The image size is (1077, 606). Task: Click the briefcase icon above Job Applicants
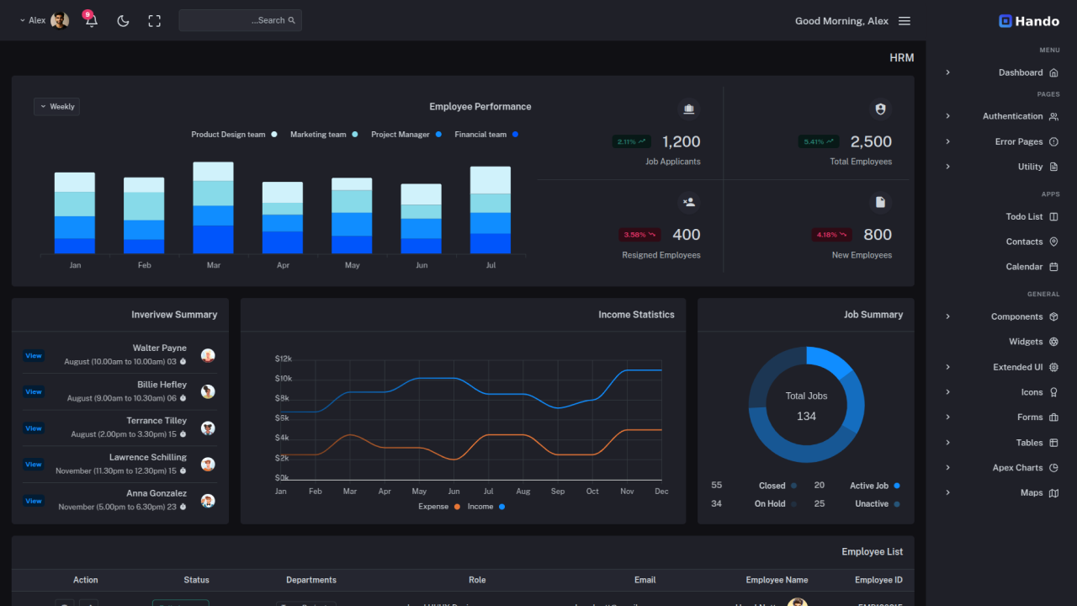tap(688, 109)
